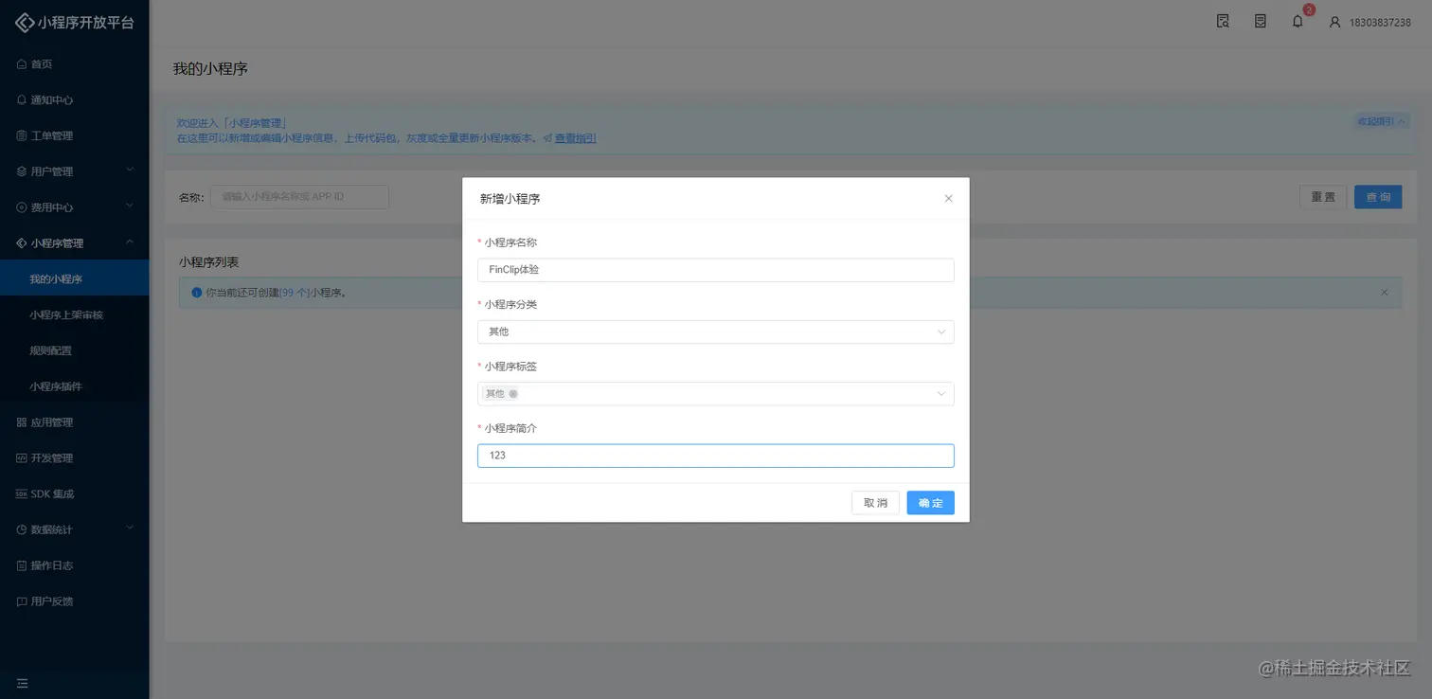Click the 费用中心 sidebar icon
Image resolution: width=1432 pixels, height=699 pixels.
pos(22,207)
